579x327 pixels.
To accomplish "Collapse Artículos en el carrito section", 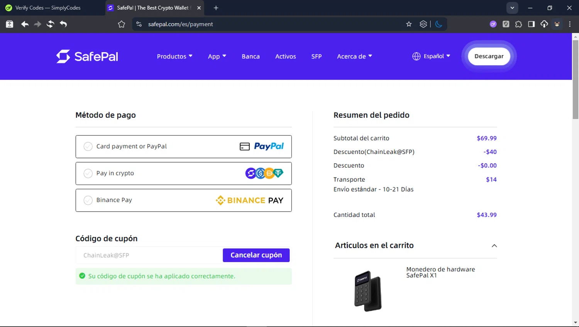I will (494, 246).
